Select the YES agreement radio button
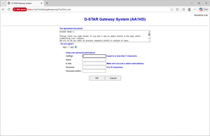Viewport: 210px width, 136px height. [69, 47]
